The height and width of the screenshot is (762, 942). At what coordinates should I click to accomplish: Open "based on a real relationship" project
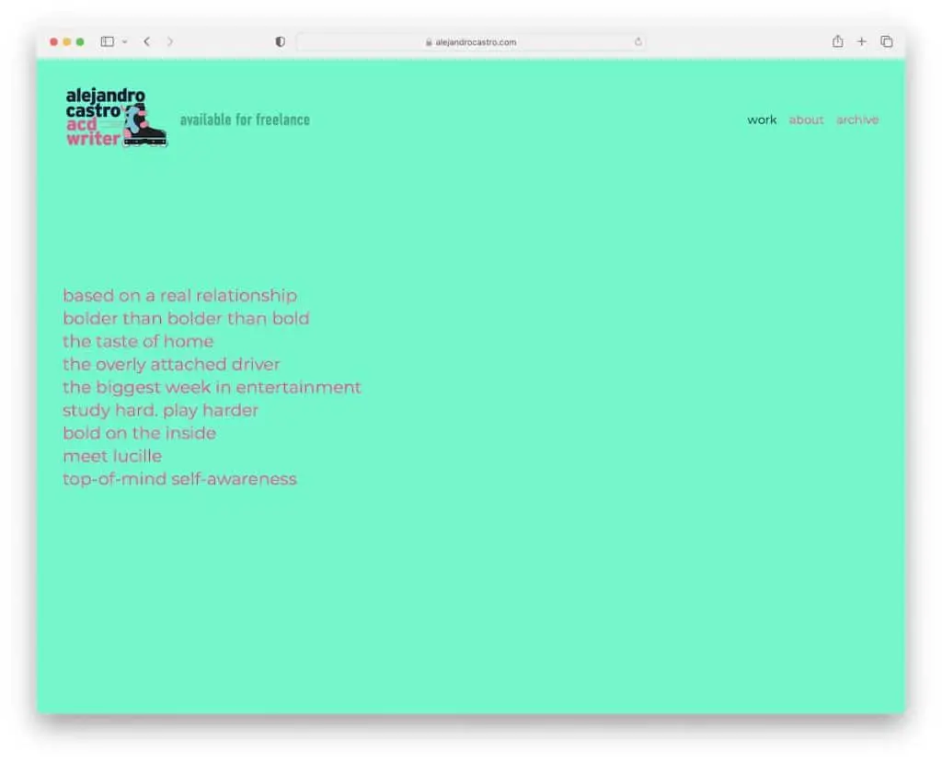click(180, 295)
